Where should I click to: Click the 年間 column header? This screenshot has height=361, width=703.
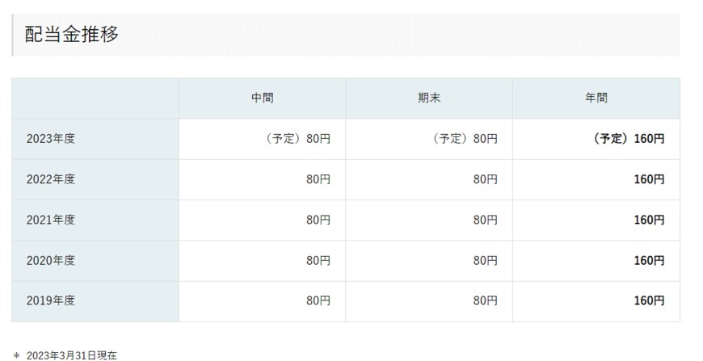coord(596,99)
